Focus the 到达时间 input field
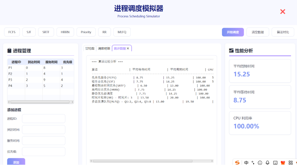Screen dimensions: 297x166 (x=43, y=130)
